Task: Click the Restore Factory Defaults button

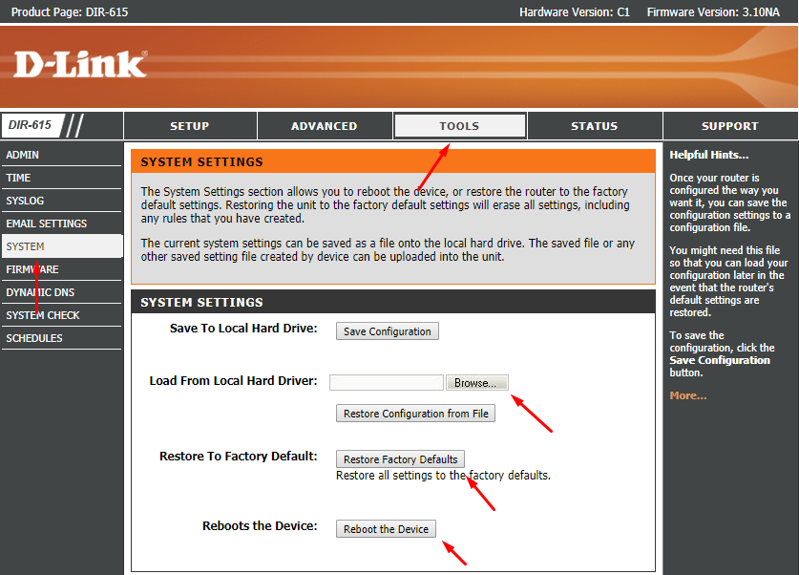Action: [401, 459]
